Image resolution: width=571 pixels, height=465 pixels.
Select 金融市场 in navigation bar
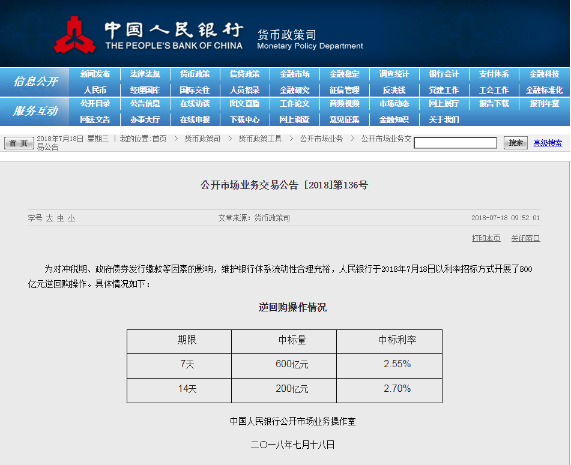click(294, 74)
